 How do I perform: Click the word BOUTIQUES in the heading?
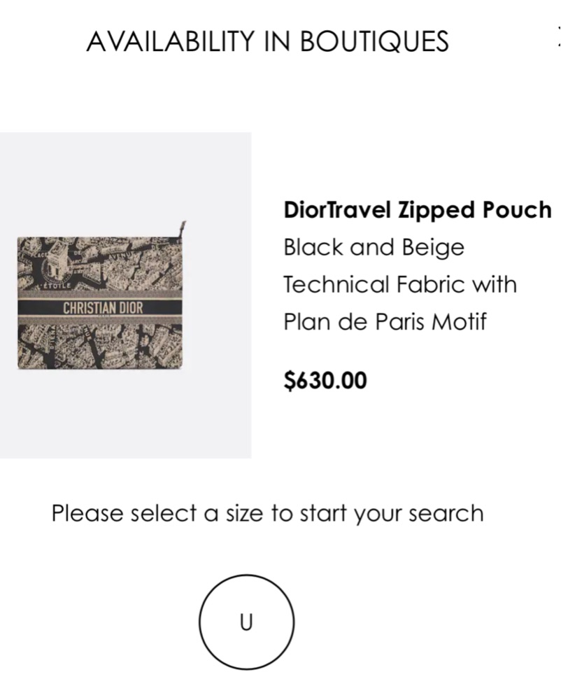coord(374,42)
